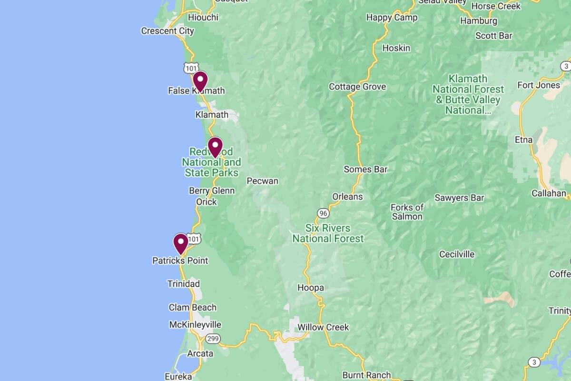Click the US 101 shield near Crescent City

[x=191, y=67]
